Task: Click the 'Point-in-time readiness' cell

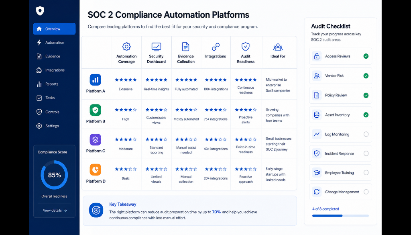Action: tap(246, 149)
